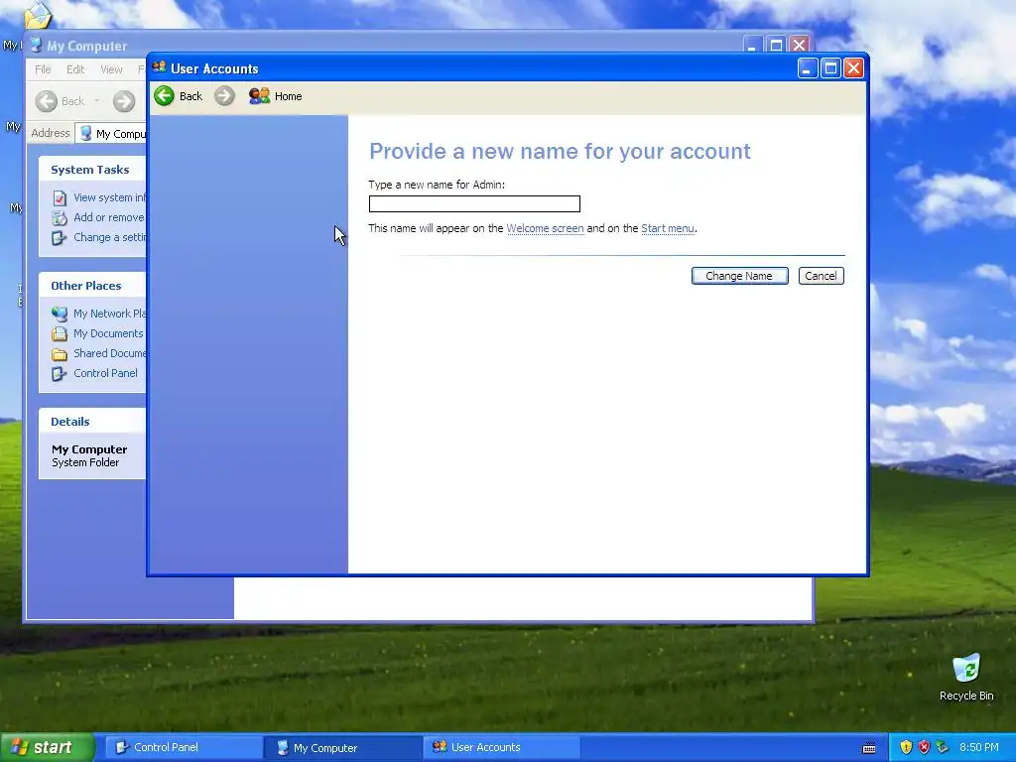Click View system information task
Viewport: 1016px width, 762px height.
[x=109, y=197]
